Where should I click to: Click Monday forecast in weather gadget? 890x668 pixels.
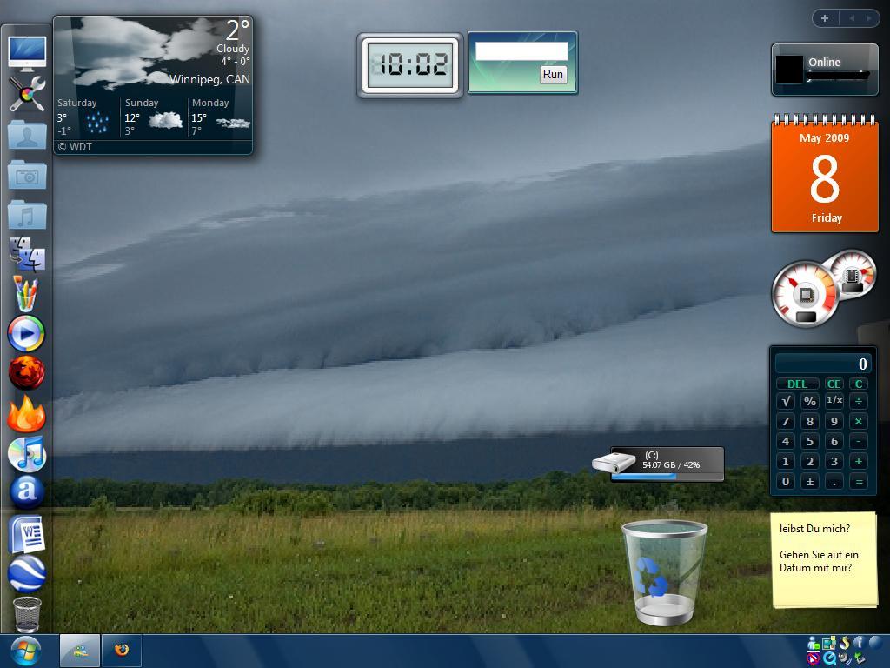click(x=220, y=118)
